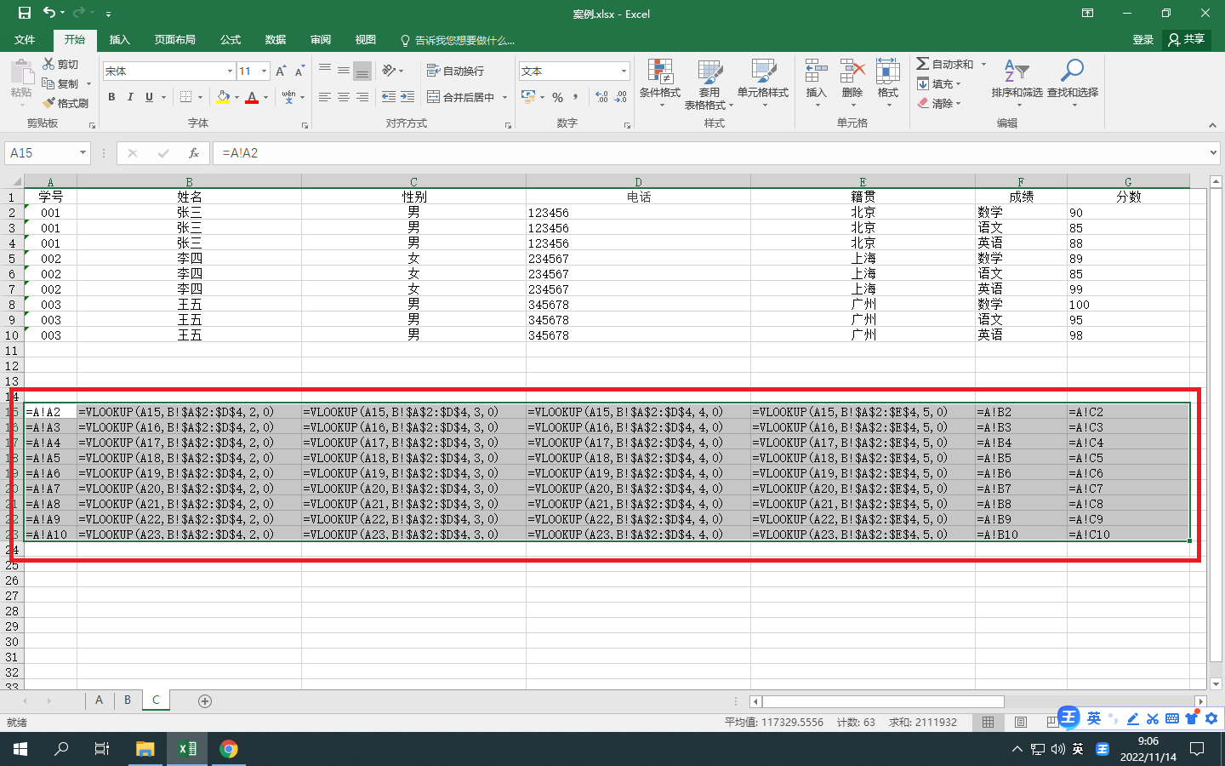Open the fill color dropdown arrow
The height and width of the screenshot is (766, 1225).
236,98
